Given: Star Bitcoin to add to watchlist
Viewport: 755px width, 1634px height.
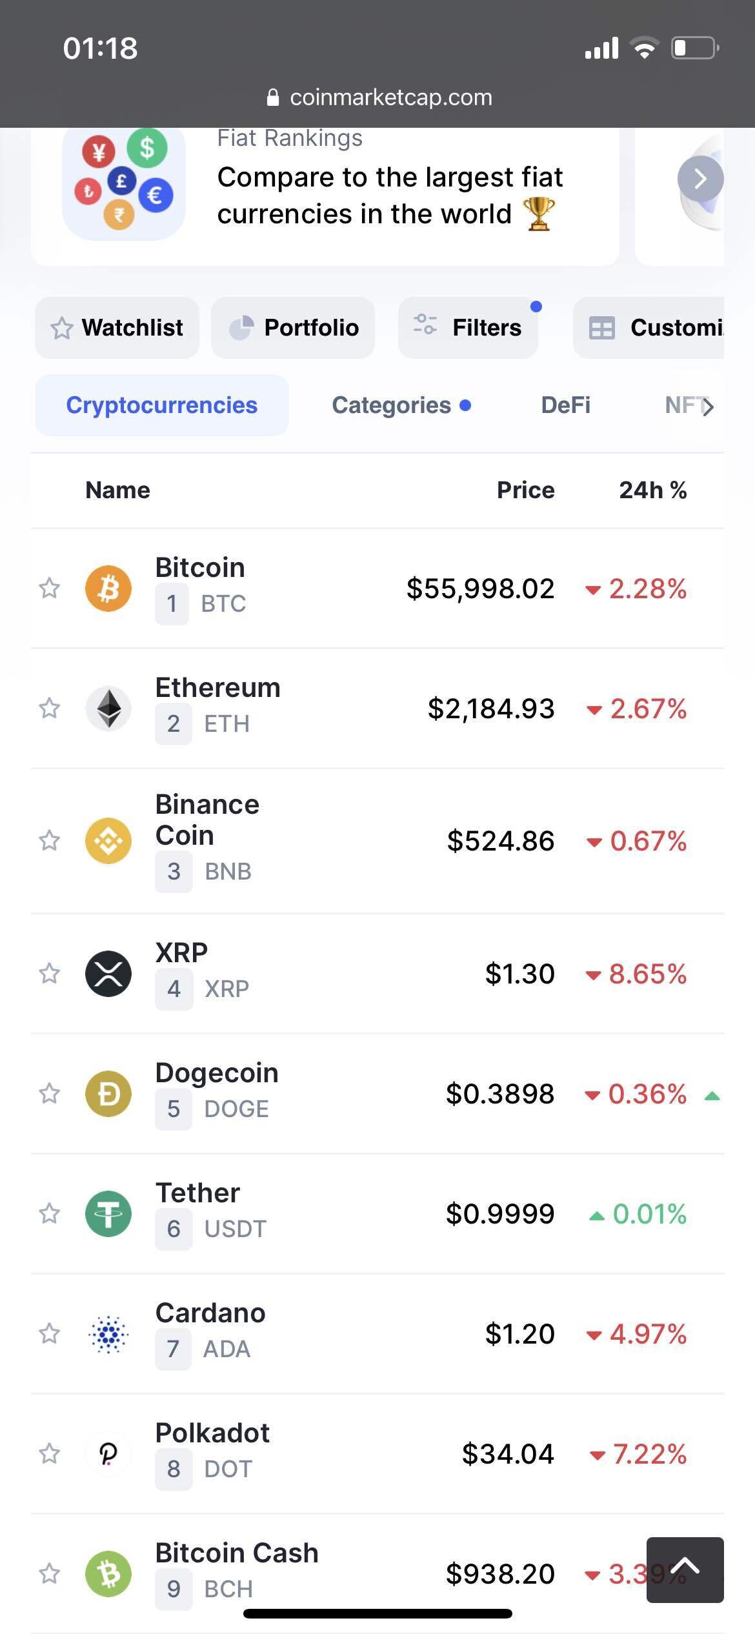Looking at the screenshot, I should (50, 588).
